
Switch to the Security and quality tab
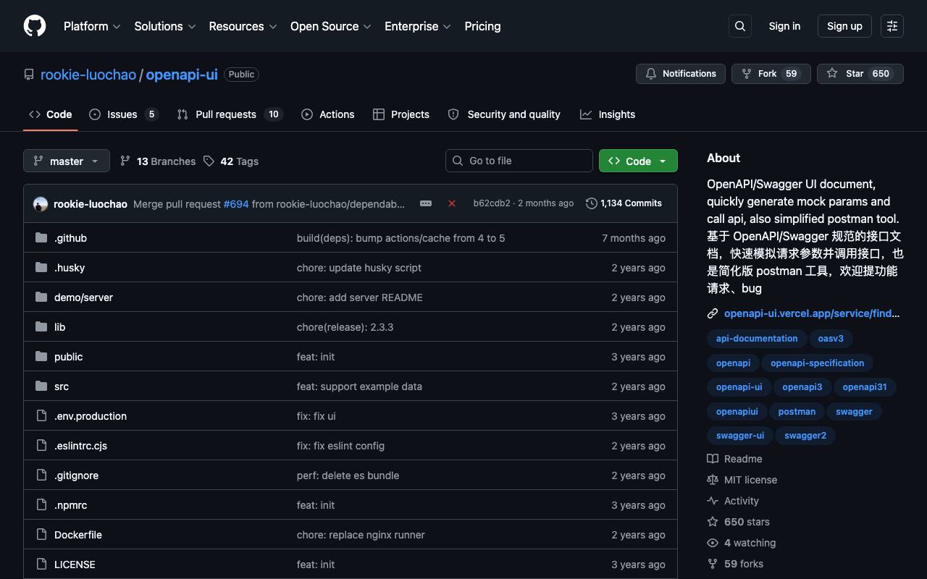[504, 114]
